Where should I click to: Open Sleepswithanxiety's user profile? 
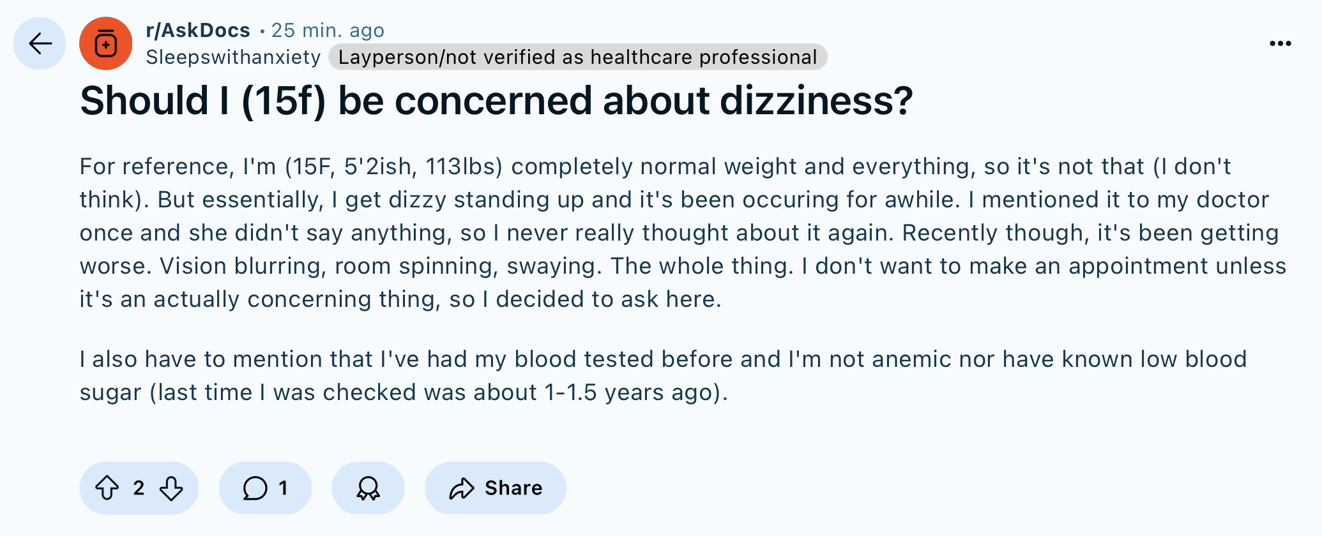pyautogui.click(x=233, y=57)
